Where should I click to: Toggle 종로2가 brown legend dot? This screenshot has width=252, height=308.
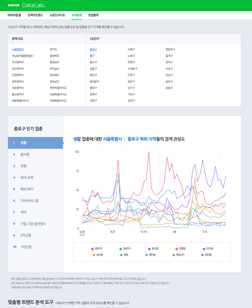174,255
